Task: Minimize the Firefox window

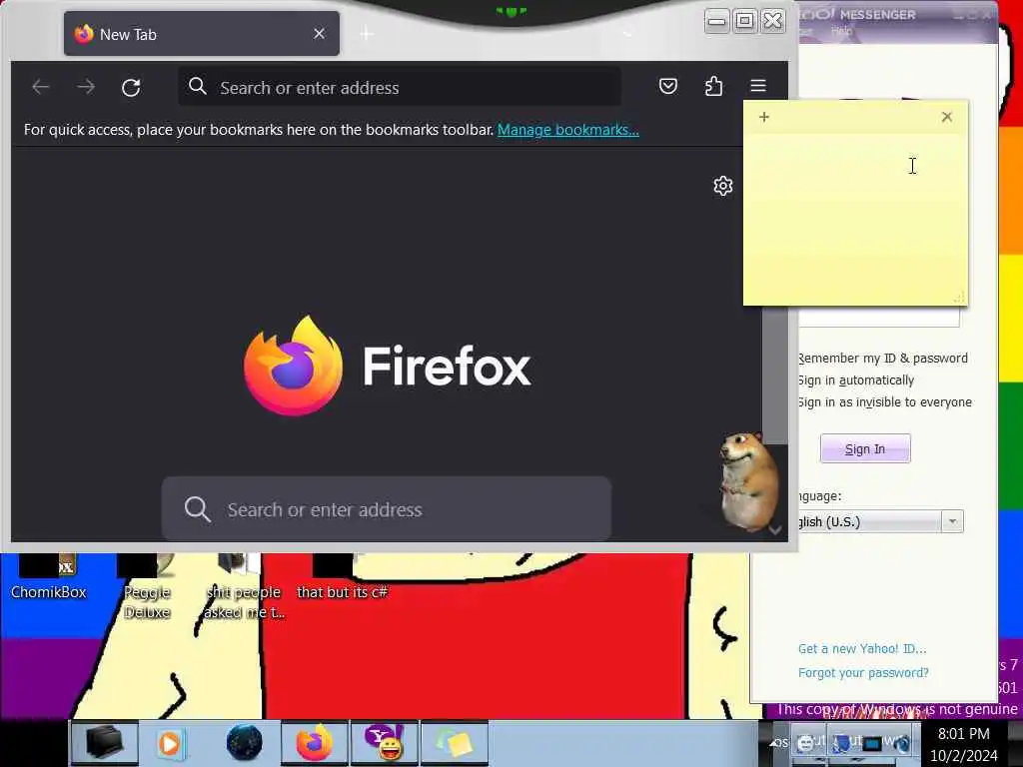Action: 716,22
